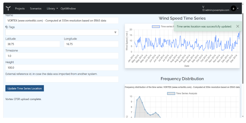Screen dimensions: 246x123
Task: Click the wind speed time series chart
Action: pos(182,46)
